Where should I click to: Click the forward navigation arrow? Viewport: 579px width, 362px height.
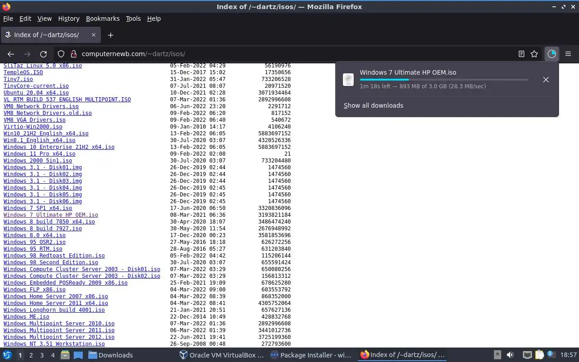click(x=27, y=54)
